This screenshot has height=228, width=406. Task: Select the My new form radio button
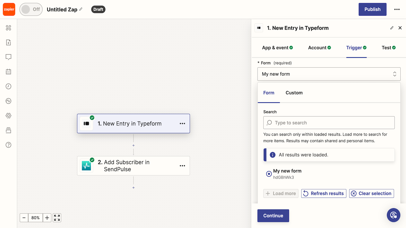coord(269,174)
